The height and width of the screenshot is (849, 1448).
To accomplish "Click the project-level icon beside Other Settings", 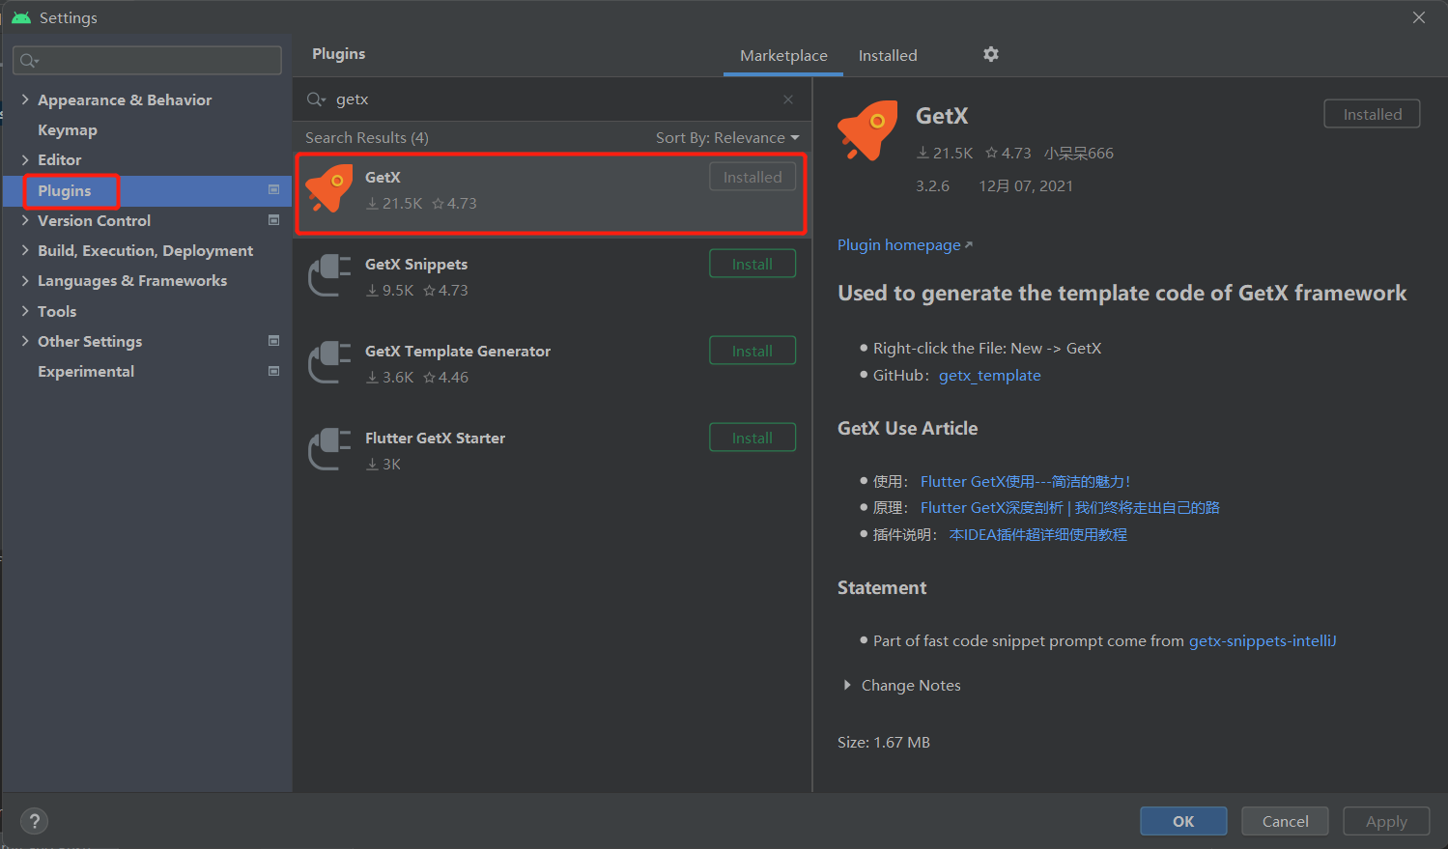I will pos(273,341).
